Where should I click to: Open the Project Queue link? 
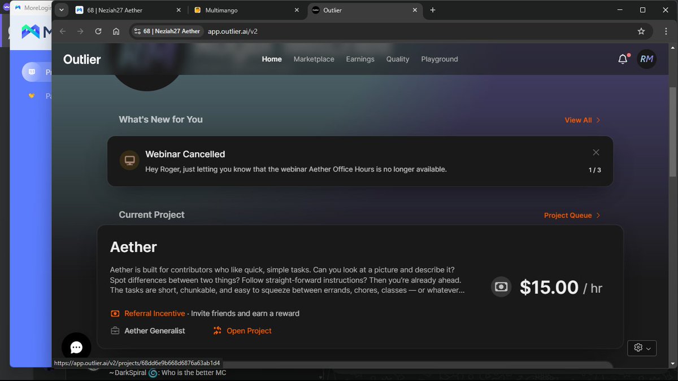572,216
